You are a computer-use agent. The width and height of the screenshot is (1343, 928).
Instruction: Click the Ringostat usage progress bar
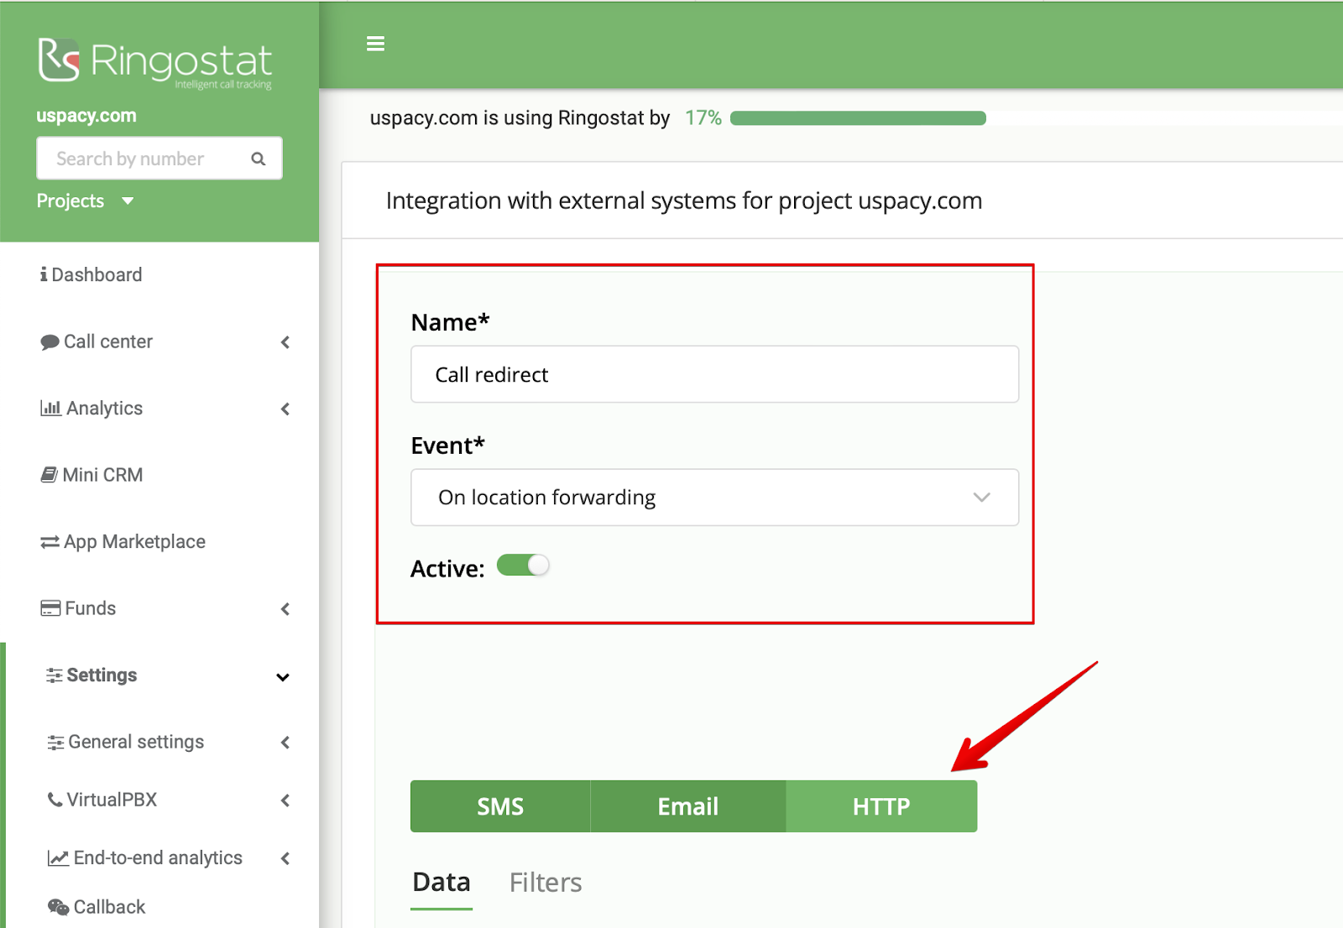click(858, 118)
